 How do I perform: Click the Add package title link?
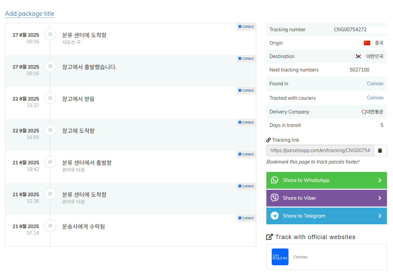pos(29,13)
